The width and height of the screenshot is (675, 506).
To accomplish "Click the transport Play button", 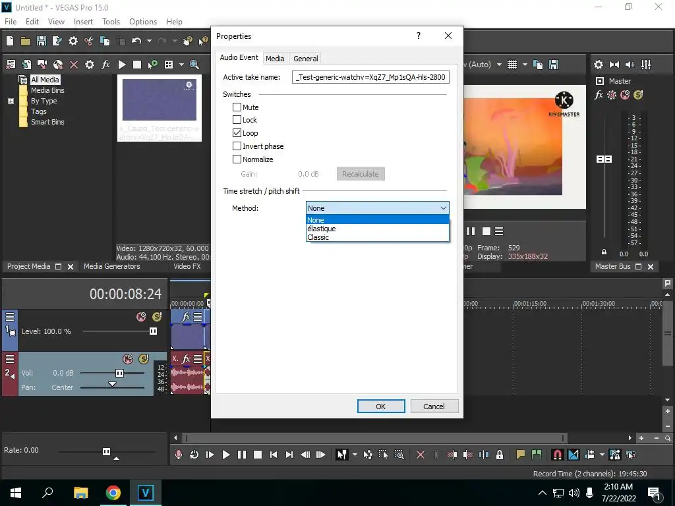I will coord(225,455).
